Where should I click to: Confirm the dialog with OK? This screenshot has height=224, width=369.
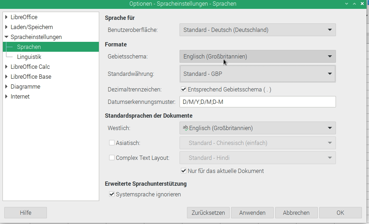[x=340, y=213]
